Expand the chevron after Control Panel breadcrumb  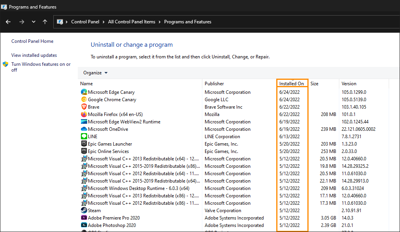(104, 22)
